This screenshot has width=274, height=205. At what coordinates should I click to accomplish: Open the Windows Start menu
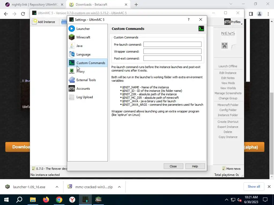click(x=6, y=200)
